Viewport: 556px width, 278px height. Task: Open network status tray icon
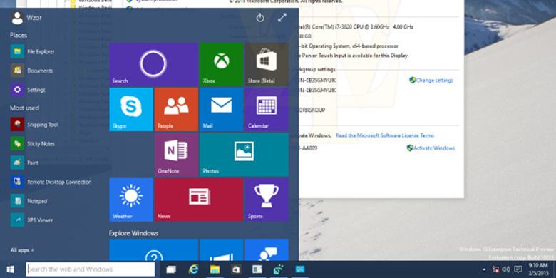496,269
